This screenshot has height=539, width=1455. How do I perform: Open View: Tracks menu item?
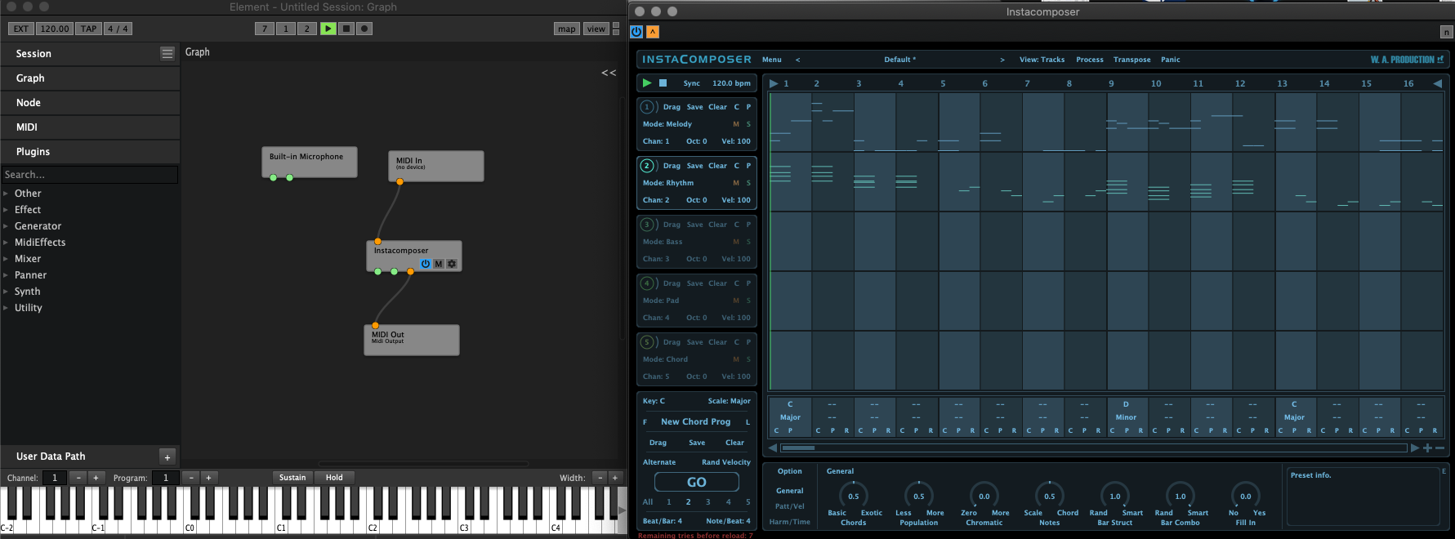click(1042, 60)
